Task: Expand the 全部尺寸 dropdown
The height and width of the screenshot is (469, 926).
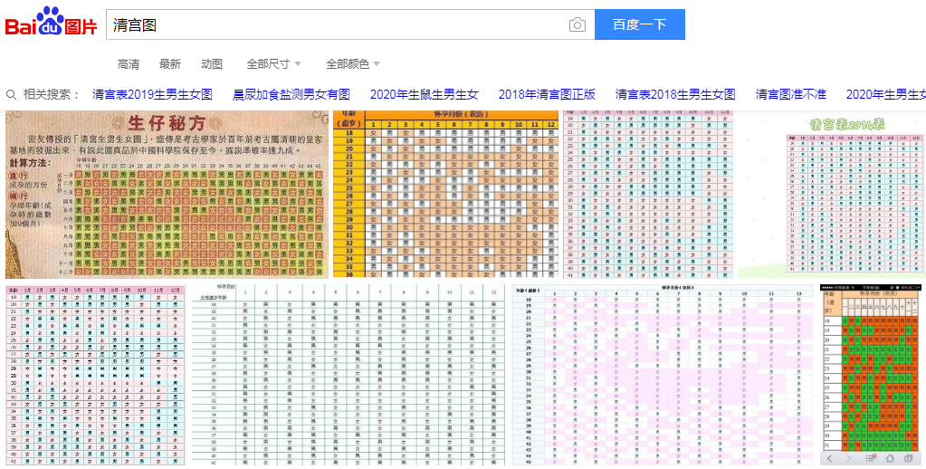Action: click(274, 64)
